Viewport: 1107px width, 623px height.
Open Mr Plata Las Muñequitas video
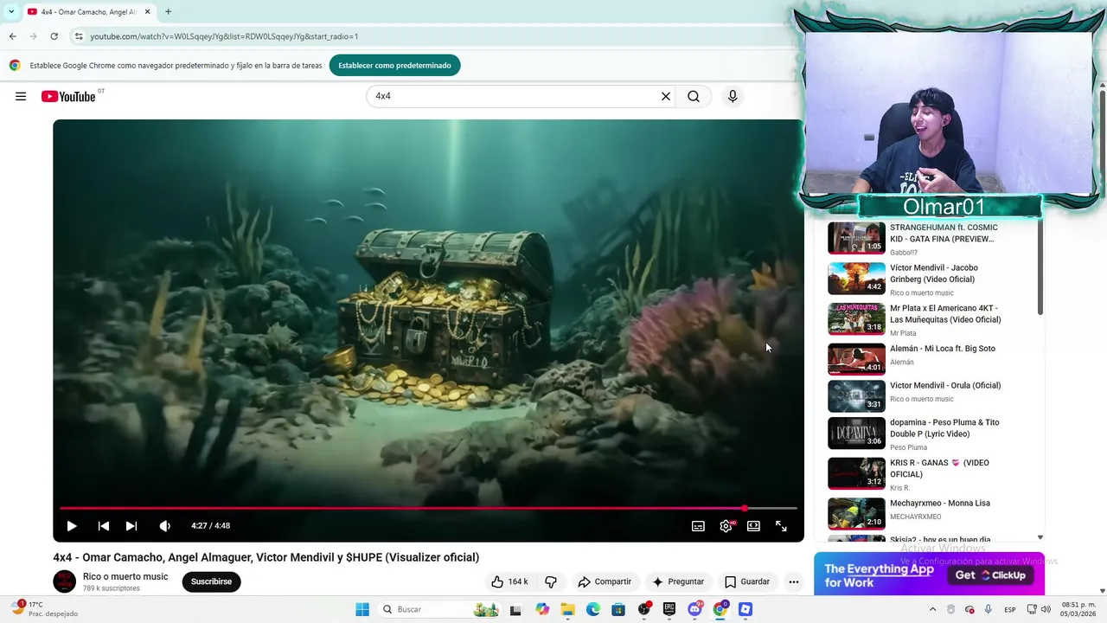click(x=945, y=314)
